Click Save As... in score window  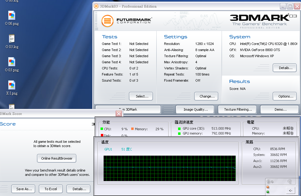[x=24, y=189]
